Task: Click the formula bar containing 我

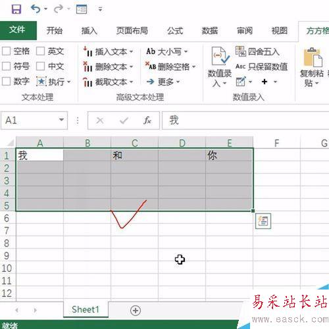Action: (x=245, y=120)
